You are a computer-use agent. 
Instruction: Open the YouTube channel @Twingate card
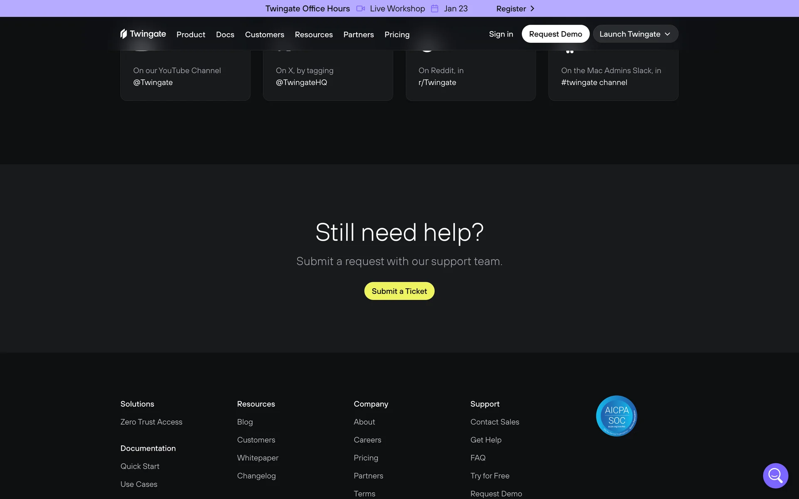(185, 77)
